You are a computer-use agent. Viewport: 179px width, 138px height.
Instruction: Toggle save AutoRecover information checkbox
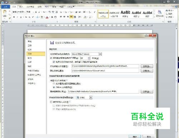pyautogui.click(x=51, y=58)
